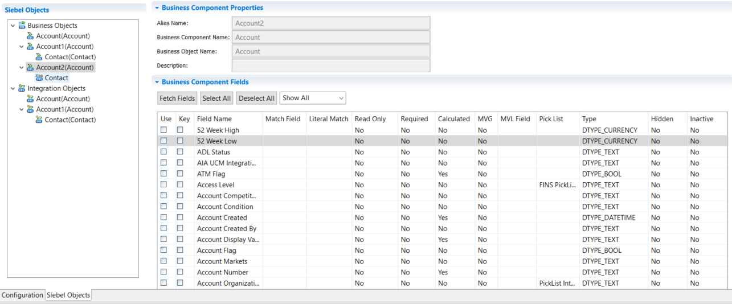Collapse the Business Objects tree node

(13, 26)
